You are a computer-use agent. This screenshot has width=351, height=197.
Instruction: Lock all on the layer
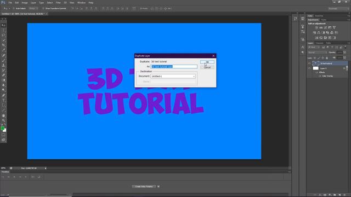(x=327, y=58)
